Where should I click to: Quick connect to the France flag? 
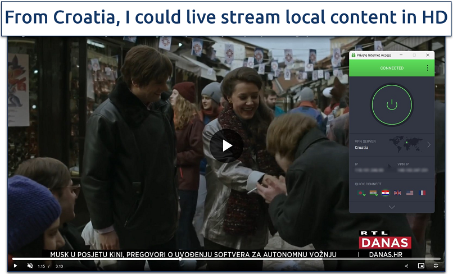pos(422,193)
